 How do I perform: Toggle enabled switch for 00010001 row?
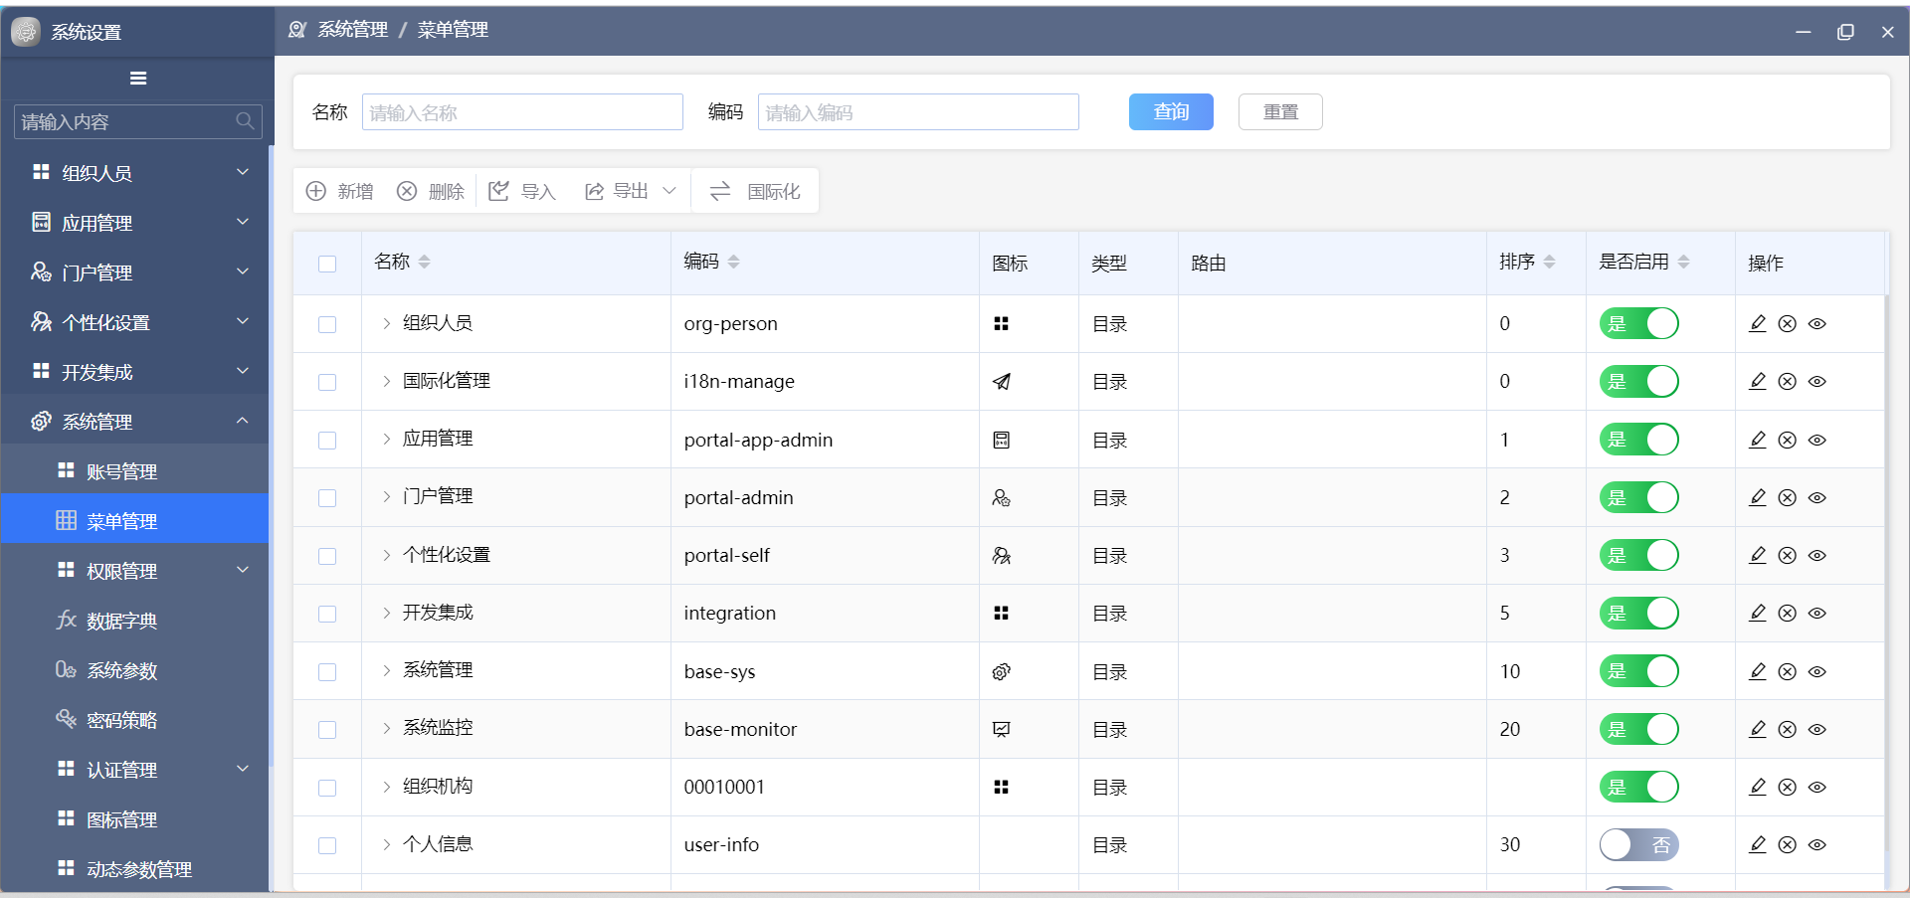pyautogui.click(x=1639, y=787)
